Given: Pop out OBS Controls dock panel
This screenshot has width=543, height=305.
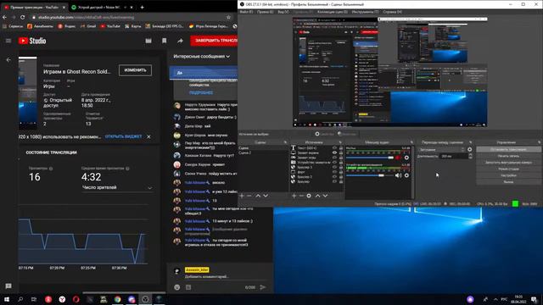Looking at the screenshot, I should click(x=540, y=142).
